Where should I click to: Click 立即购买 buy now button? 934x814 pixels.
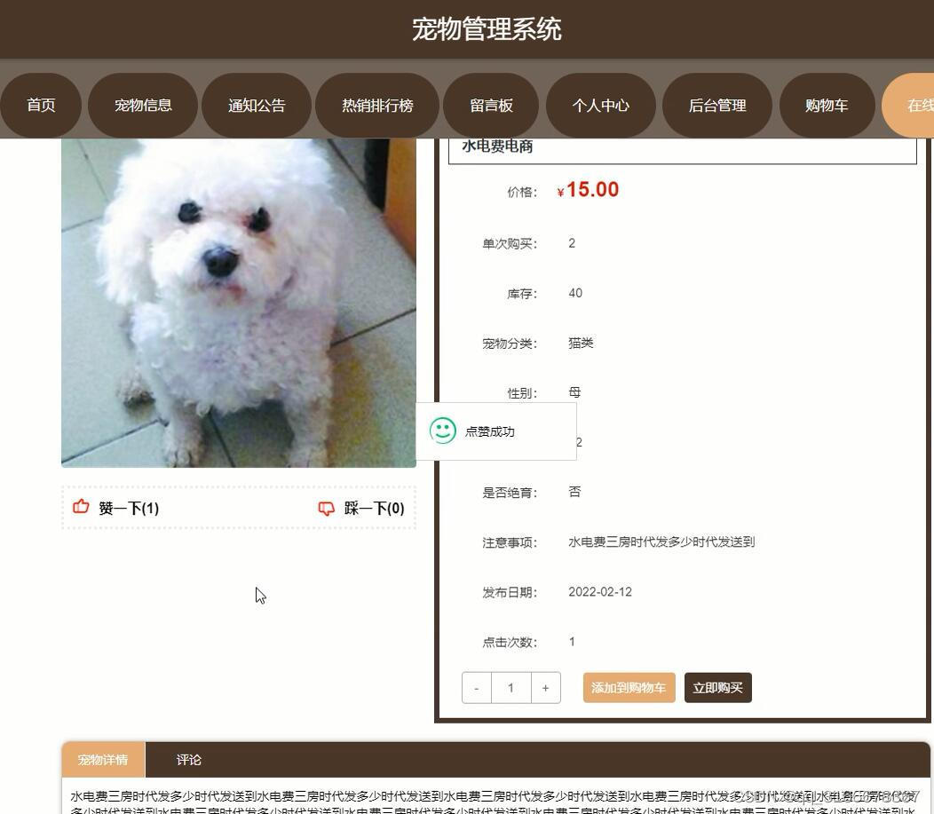(x=717, y=688)
